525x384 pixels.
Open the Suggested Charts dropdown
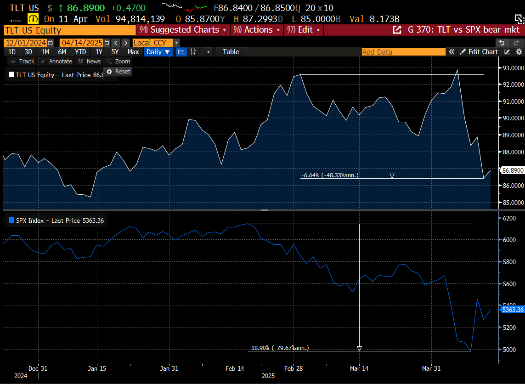[x=183, y=30]
